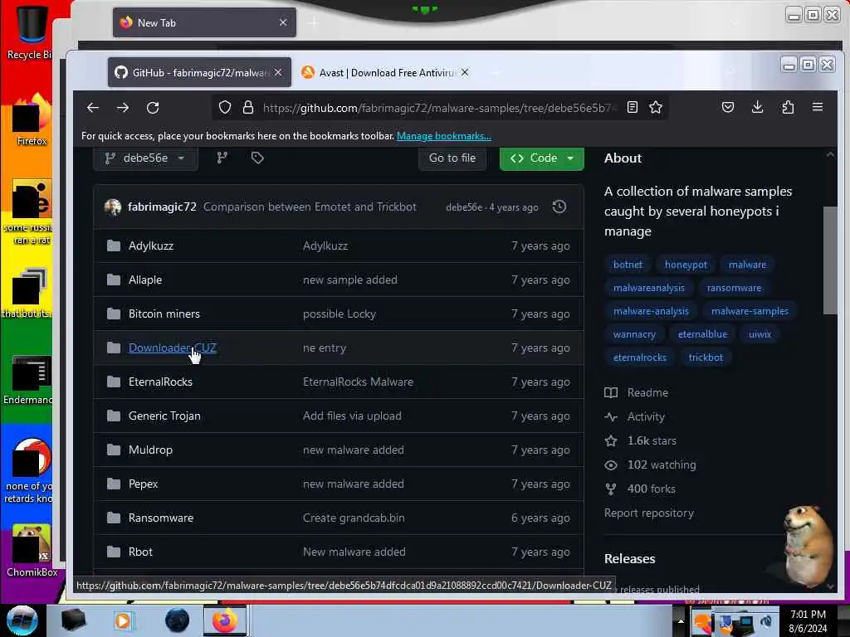
Task: Open Firefox desktop shortcut
Action: [32, 120]
